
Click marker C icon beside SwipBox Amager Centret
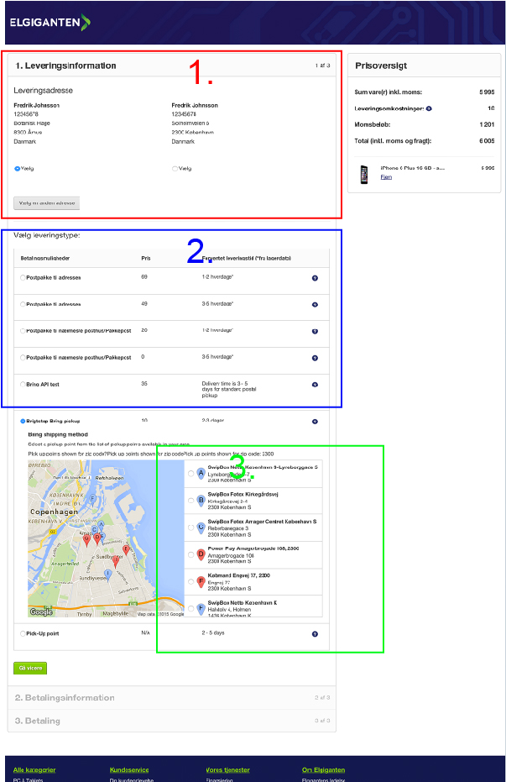201,527
